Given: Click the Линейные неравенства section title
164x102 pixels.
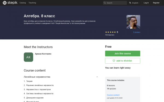Looking at the screenshot, I should 37,77.
